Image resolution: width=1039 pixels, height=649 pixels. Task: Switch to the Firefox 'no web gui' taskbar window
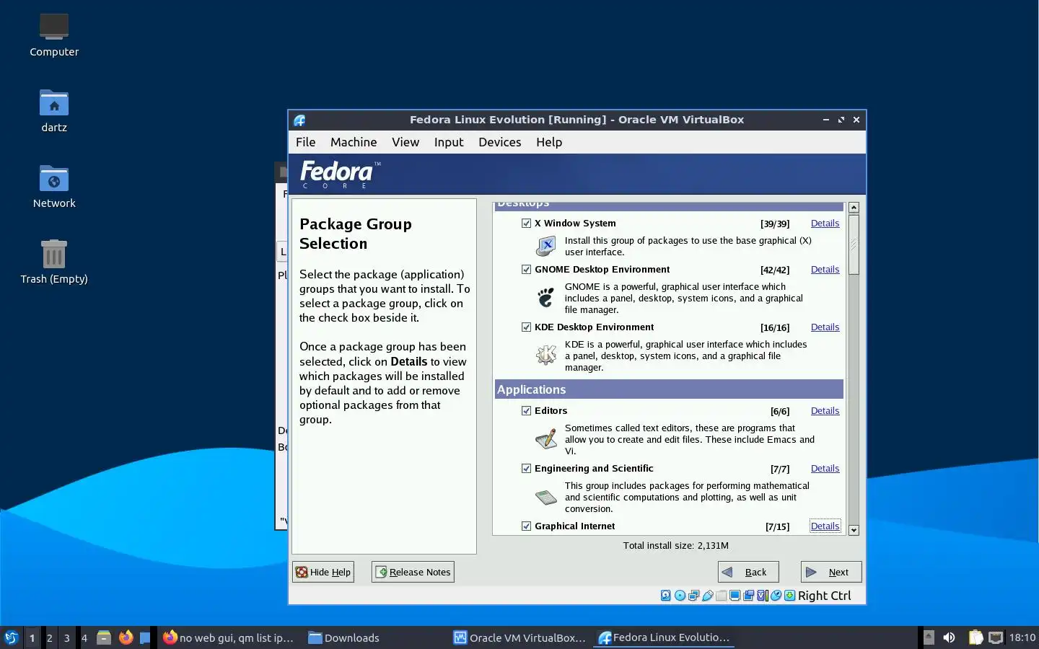coord(228,637)
